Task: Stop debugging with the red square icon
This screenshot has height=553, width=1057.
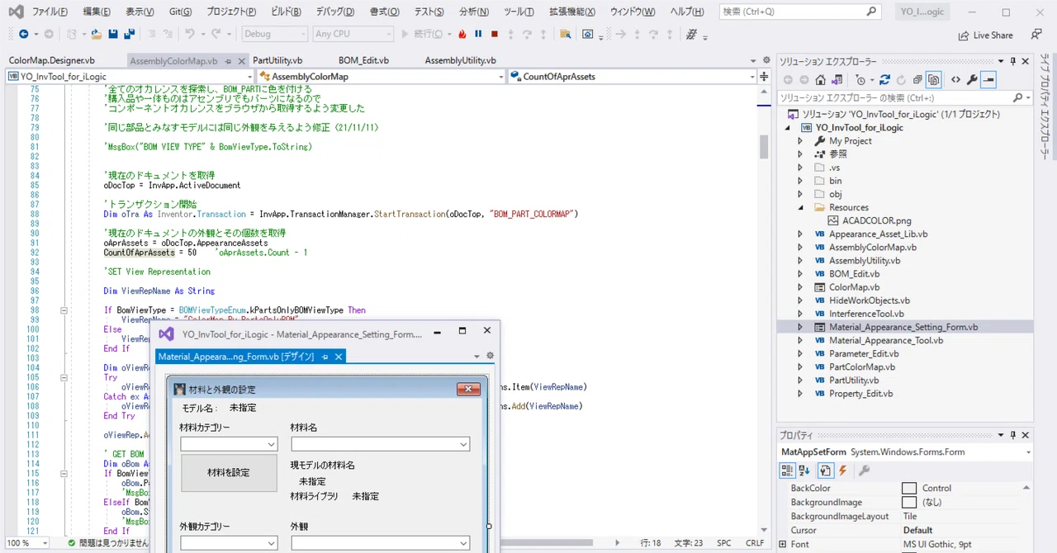Action: coord(494,34)
